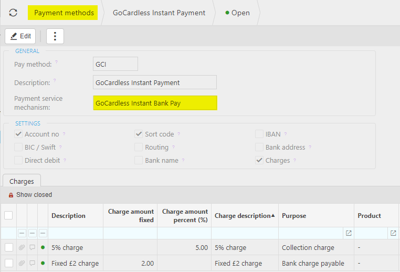The height and width of the screenshot is (272, 400).
Task: Toggle the IBAN checkbox
Action: click(260, 134)
